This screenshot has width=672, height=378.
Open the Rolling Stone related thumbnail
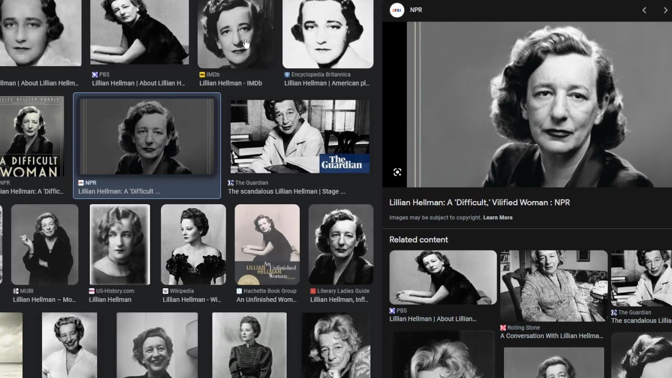point(554,286)
